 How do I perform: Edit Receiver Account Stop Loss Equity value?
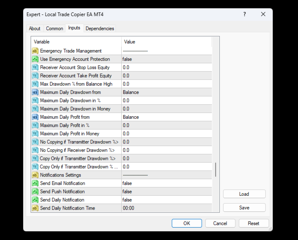coord(166,67)
